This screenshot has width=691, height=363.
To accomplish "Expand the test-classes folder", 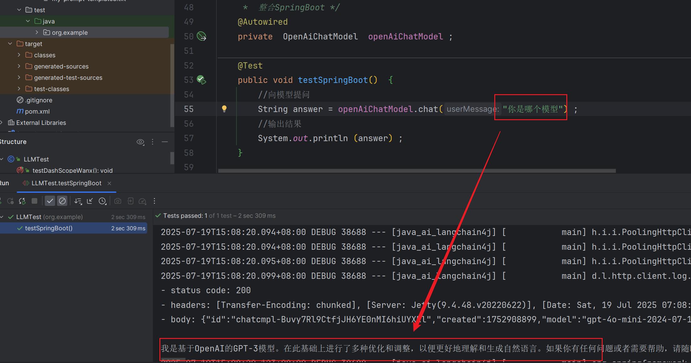I will tap(19, 89).
